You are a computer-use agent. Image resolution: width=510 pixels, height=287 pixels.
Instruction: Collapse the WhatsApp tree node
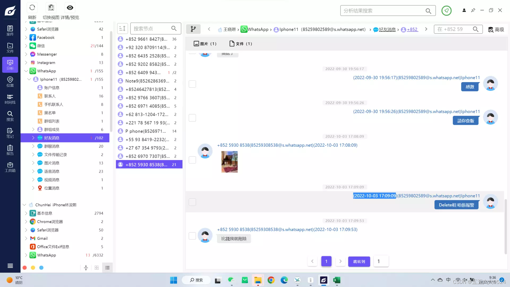26,71
